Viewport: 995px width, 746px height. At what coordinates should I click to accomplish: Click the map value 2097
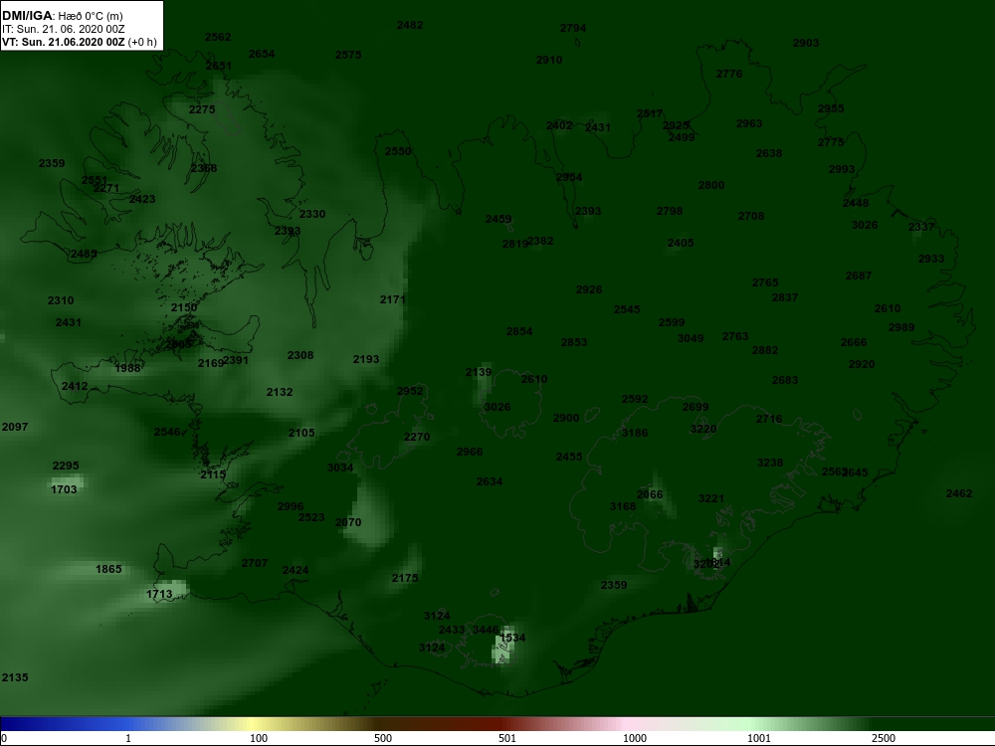15,427
